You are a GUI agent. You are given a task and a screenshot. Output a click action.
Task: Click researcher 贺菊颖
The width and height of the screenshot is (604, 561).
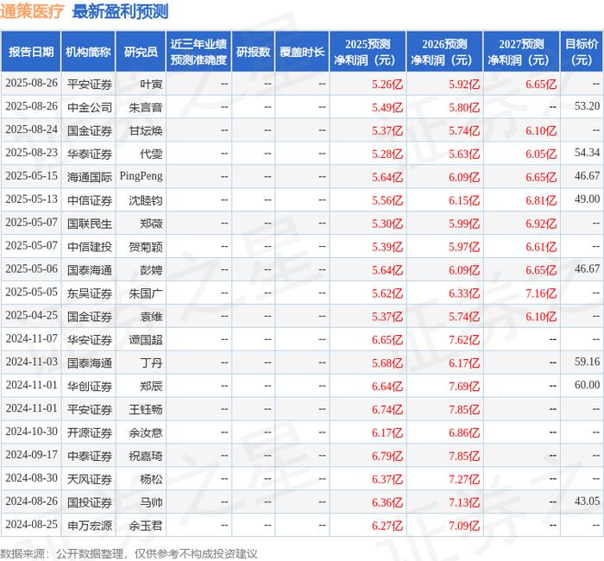145,247
